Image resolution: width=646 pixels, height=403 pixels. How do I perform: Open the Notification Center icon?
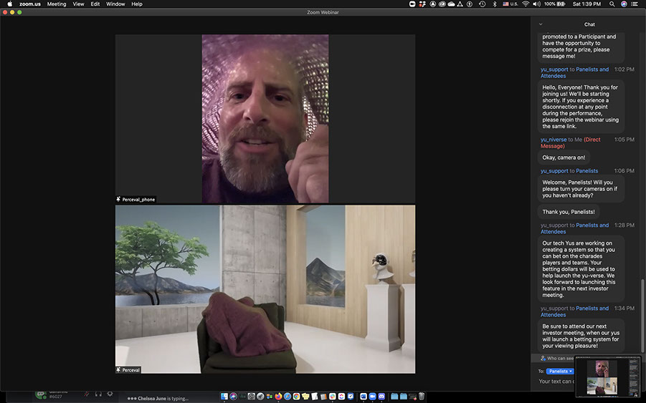[x=634, y=4]
